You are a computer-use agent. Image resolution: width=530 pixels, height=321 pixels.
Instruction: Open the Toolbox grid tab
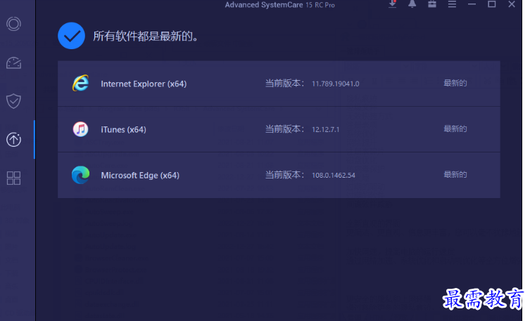13,178
